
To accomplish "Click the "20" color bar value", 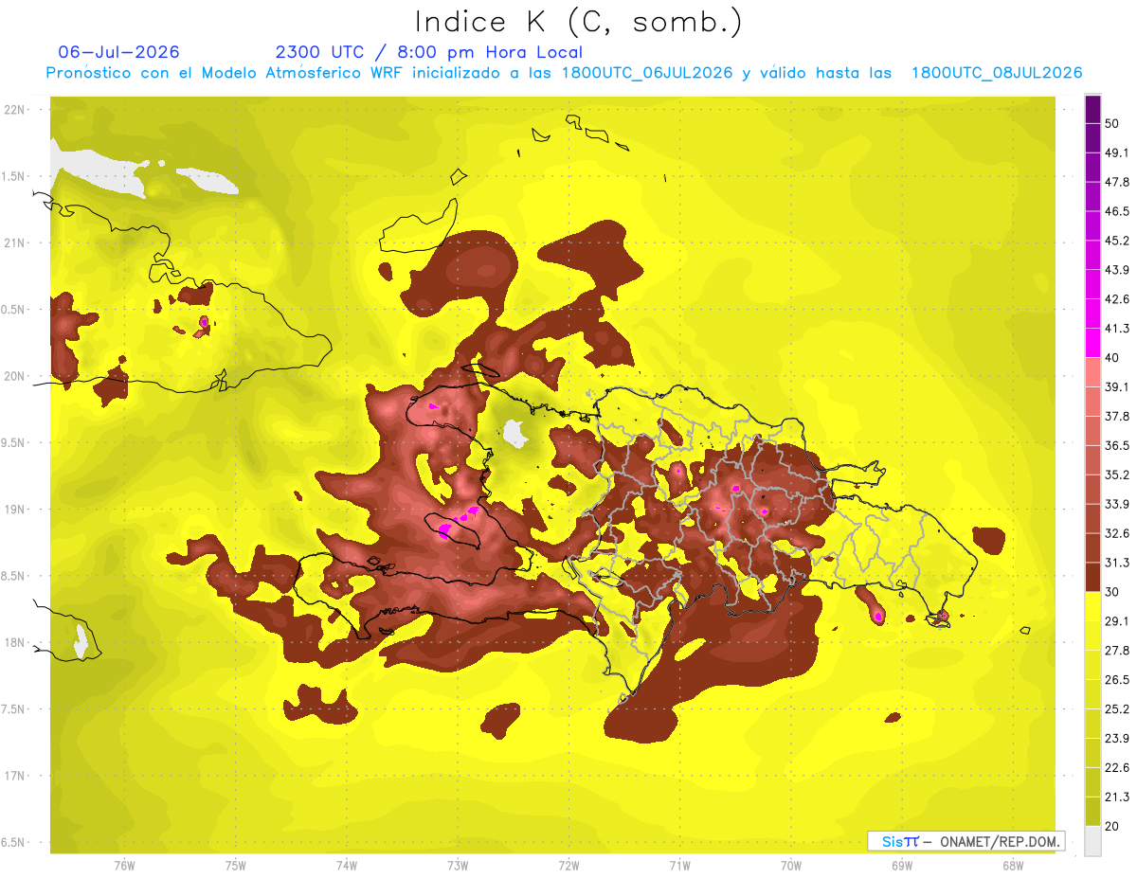I will pos(1112,825).
